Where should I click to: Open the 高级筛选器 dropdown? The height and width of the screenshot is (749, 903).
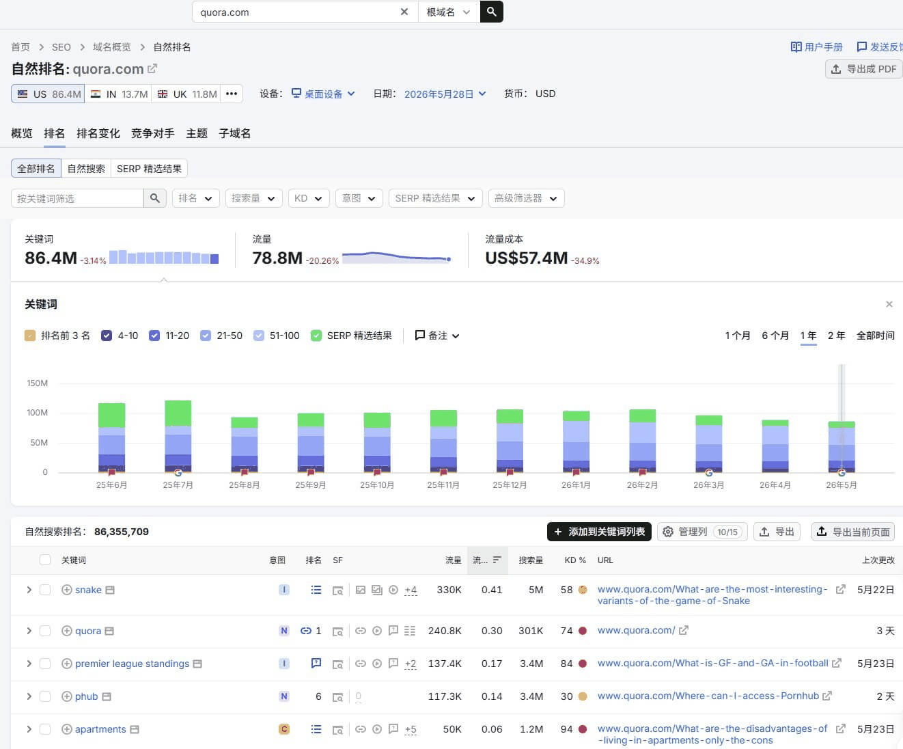pyautogui.click(x=526, y=198)
